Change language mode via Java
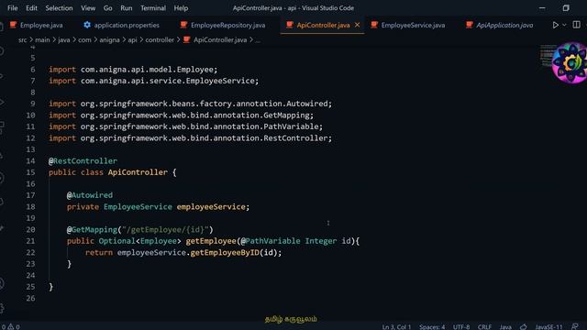 click(505, 326)
